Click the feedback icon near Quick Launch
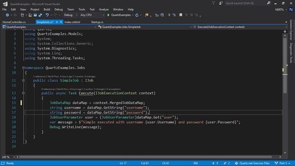Image resolution: width=295 pixels, height=166 pixels. pyautogui.click(x=221, y=3)
